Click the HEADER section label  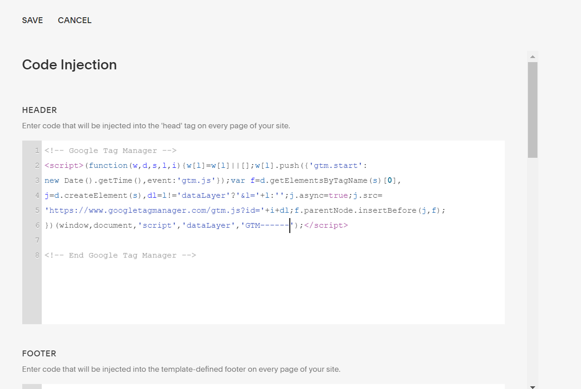coord(39,110)
